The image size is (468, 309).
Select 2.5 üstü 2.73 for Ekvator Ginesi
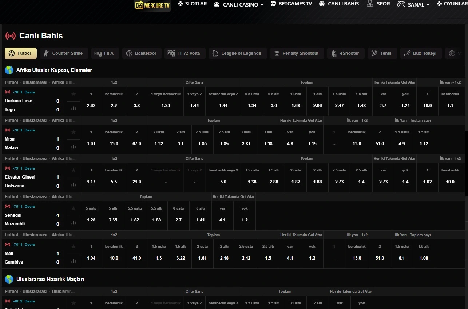pos(339,178)
